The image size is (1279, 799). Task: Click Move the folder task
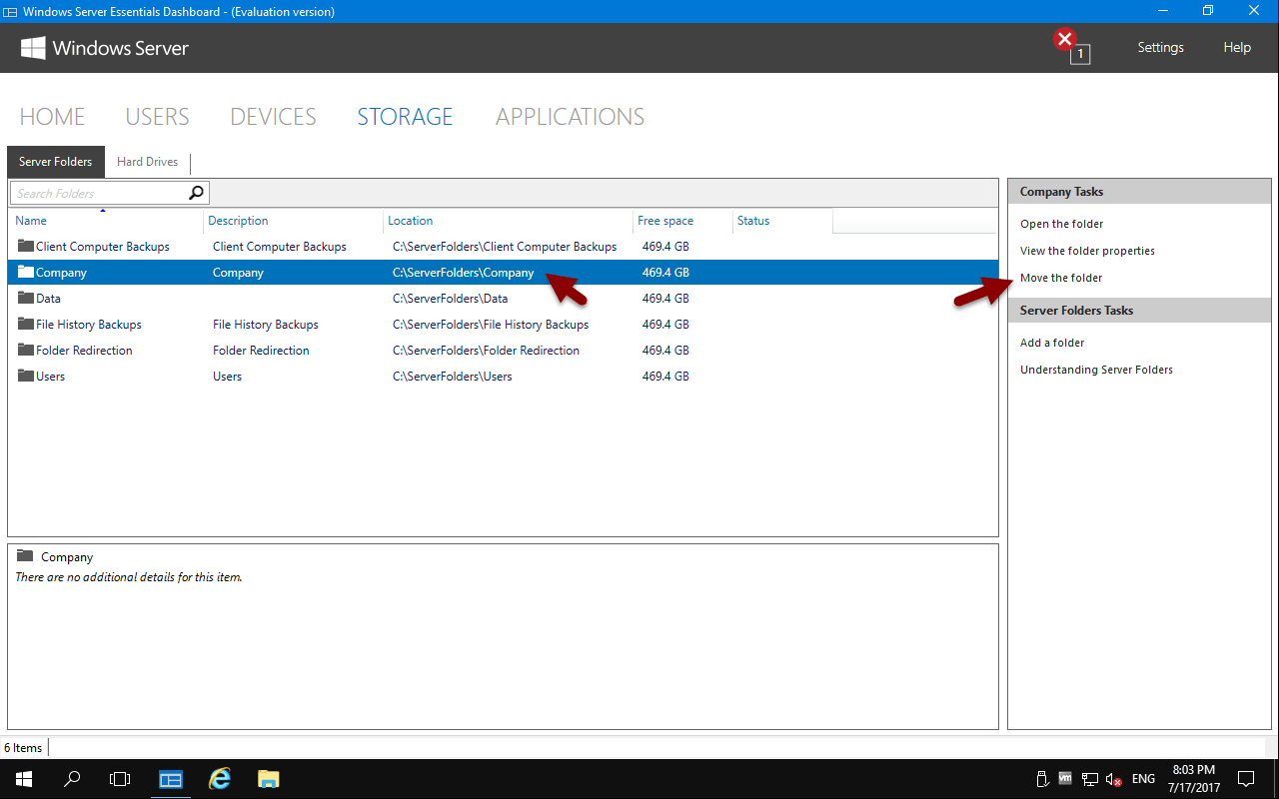tap(1061, 278)
